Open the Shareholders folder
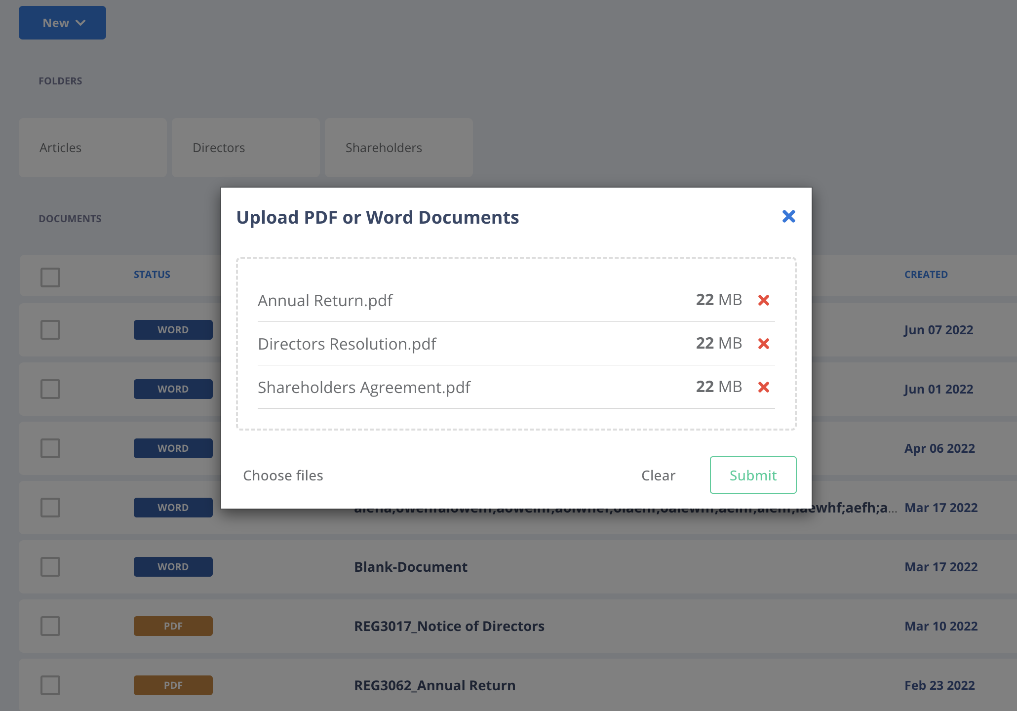Viewport: 1017px width, 711px height. click(x=399, y=148)
